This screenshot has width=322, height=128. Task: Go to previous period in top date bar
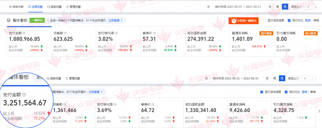tap(308, 7)
